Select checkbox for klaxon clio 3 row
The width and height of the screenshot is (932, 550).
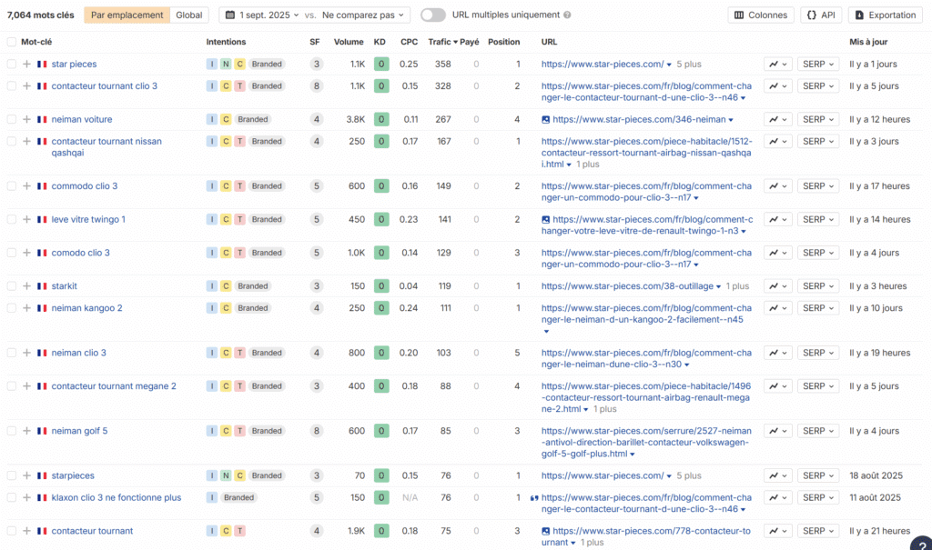point(11,498)
